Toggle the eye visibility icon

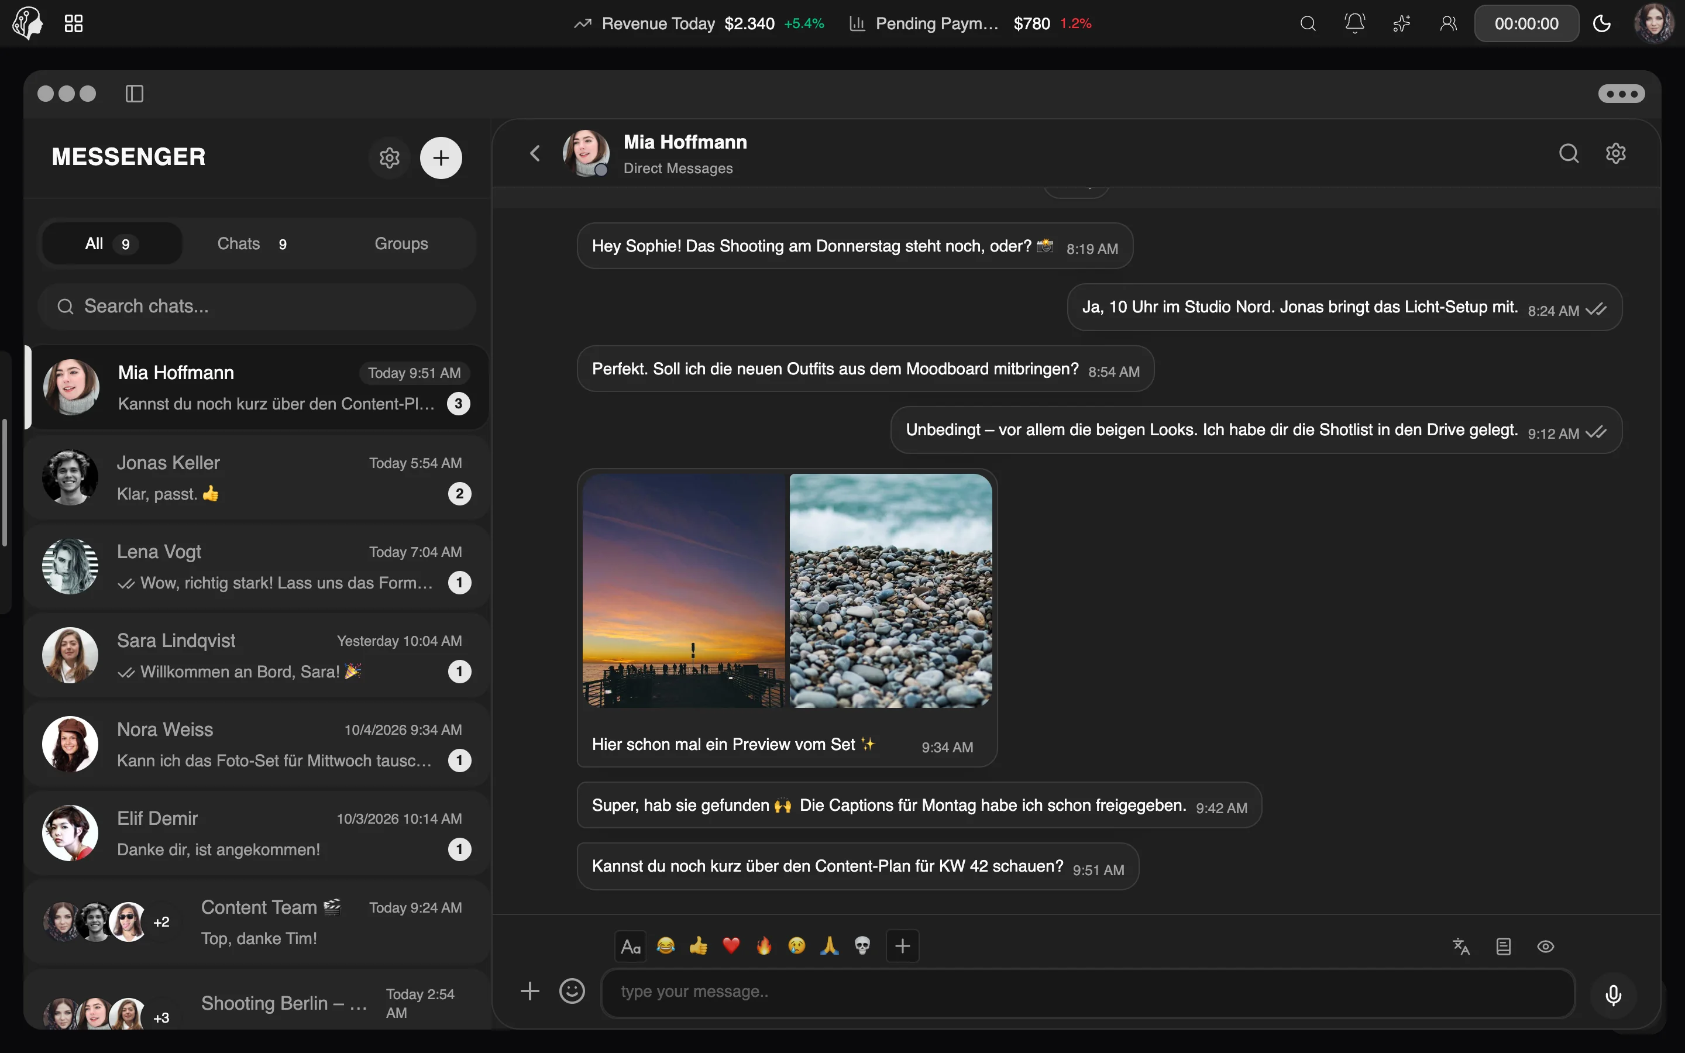1546,947
